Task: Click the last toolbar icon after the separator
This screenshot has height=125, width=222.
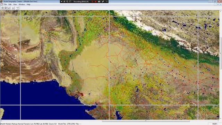Action: click(18, 8)
